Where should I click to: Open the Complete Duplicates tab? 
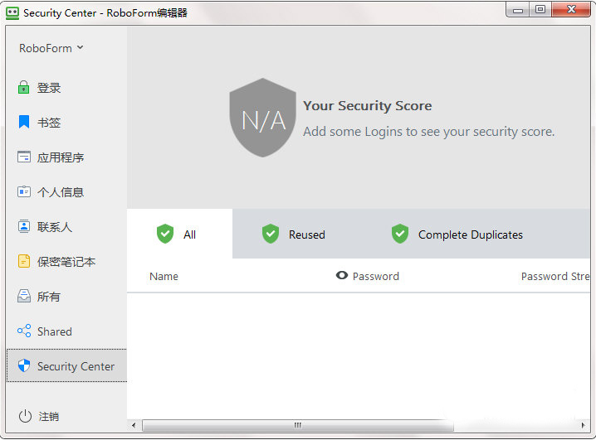[x=457, y=235]
